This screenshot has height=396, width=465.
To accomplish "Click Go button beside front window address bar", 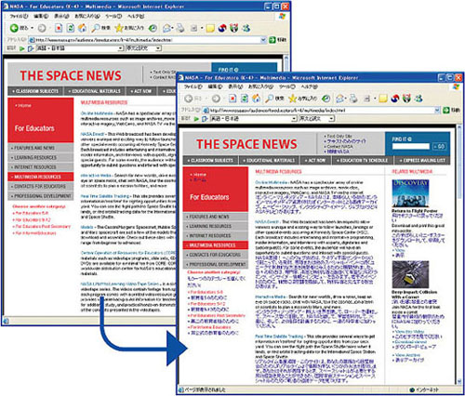I will tap(451, 110).
